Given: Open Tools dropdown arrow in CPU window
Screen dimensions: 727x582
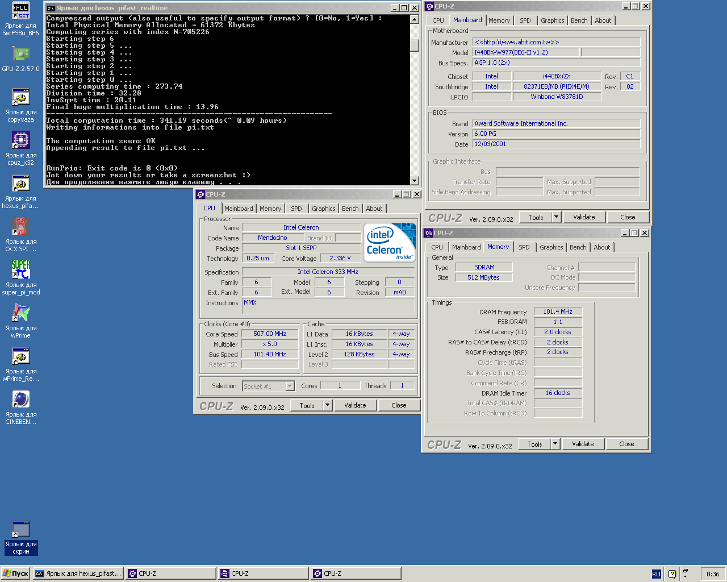Looking at the screenshot, I should click(327, 405).
